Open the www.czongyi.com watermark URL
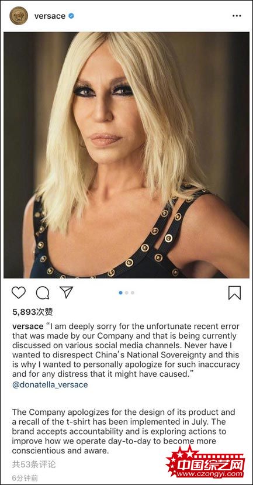 [210, 474]
